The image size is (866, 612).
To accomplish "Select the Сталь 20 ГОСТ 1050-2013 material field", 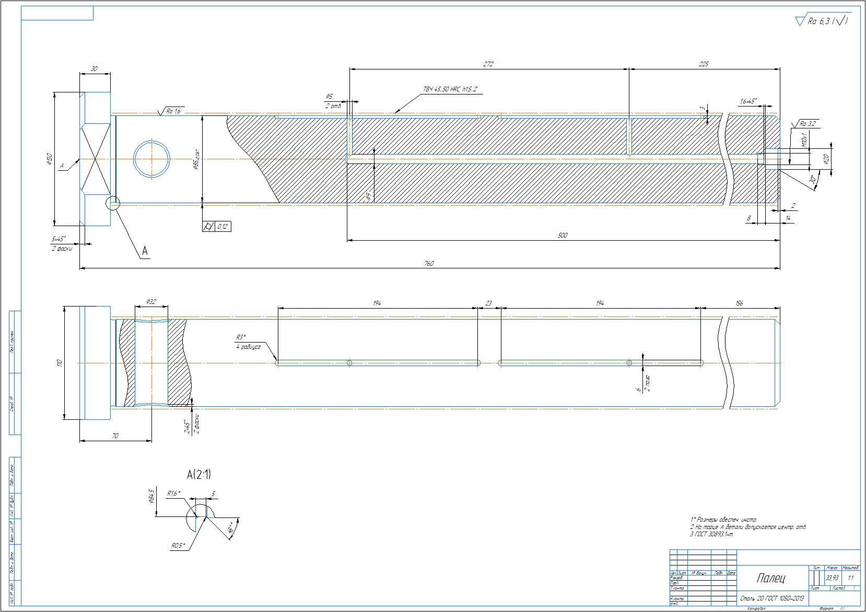I will point(773,598).
